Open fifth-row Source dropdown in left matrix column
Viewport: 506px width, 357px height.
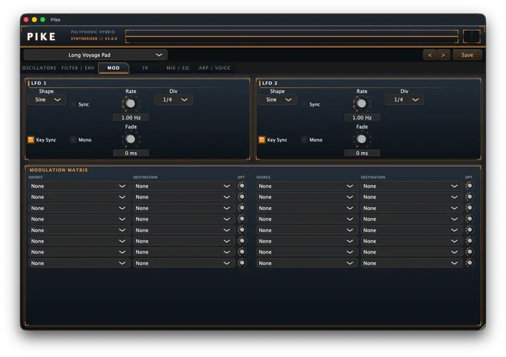pyautogui.click(x=79, y=230)
